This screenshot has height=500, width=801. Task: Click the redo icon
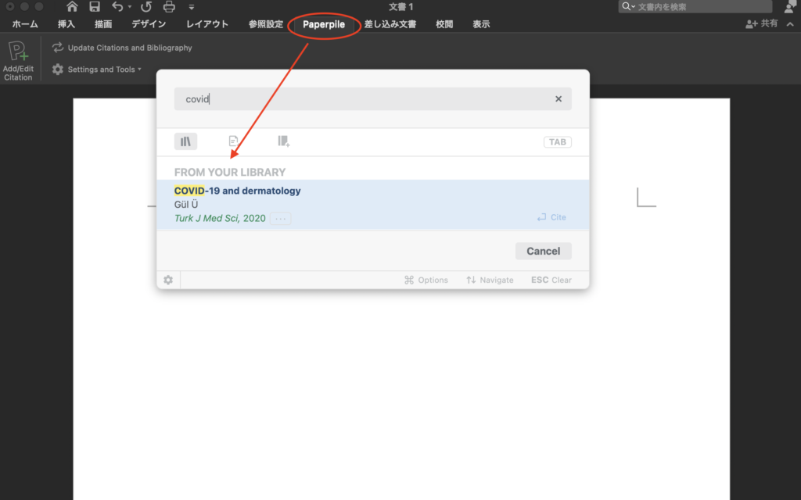tap(146, 6)
